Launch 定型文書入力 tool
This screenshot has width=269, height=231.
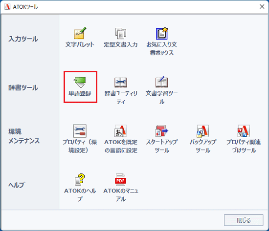(x=121, y=38)
